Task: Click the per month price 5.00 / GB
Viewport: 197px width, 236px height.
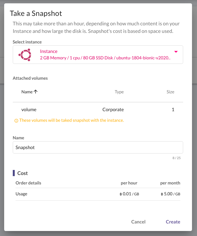Action: pyautogui.click(x=170, y=194)
